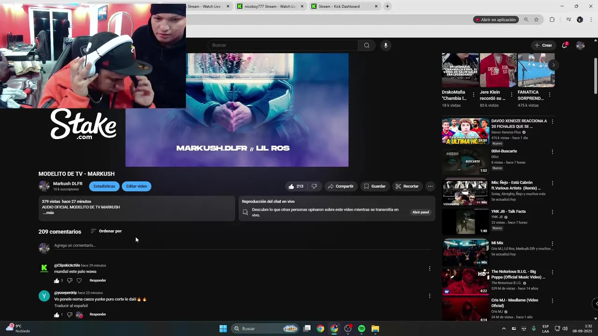Screen dimensions: 598x336
Task: Open the Chrome profile avatar
Action: [580, 20]
